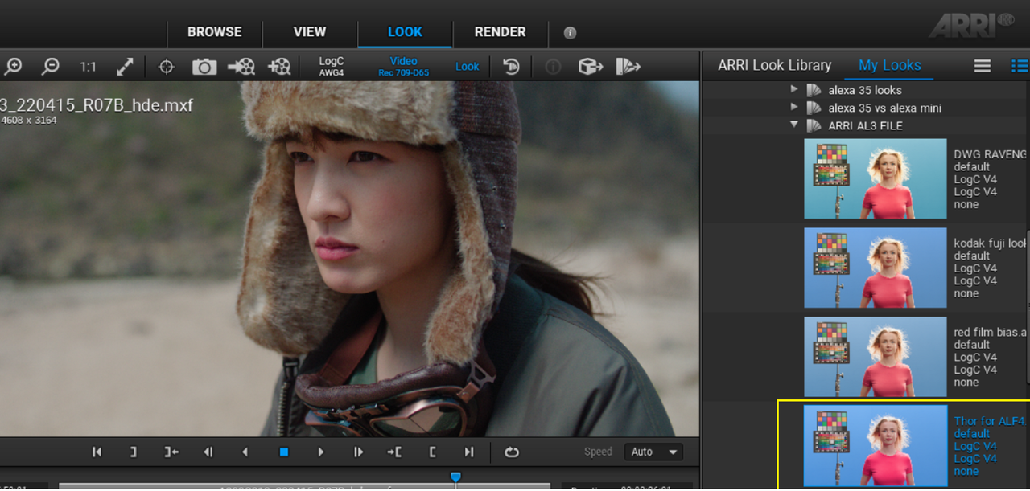This screenshot has height=491, width=1030.
Task: Select the crosshair picker tool
Action: click(166, 67)
